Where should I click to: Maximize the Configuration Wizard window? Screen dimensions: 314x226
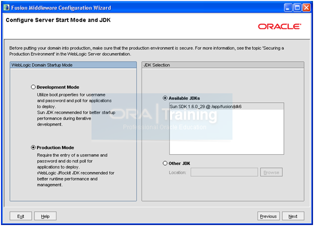[297, 8]
